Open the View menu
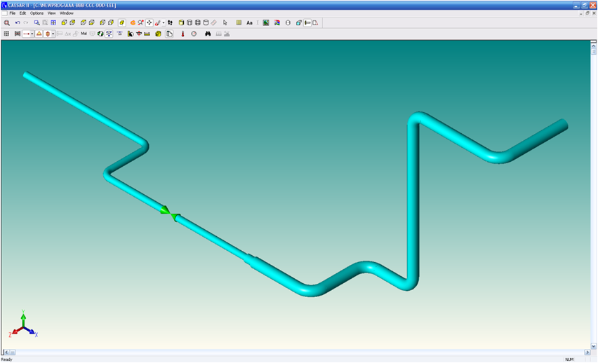Screen dimensions: 598x363 point(51,13)
